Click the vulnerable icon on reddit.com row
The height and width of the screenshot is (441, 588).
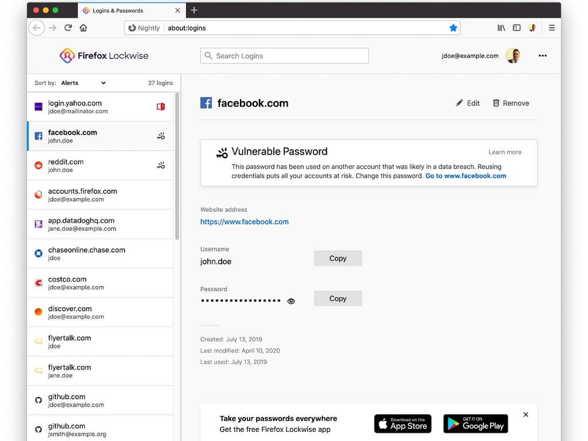[161, 165]
